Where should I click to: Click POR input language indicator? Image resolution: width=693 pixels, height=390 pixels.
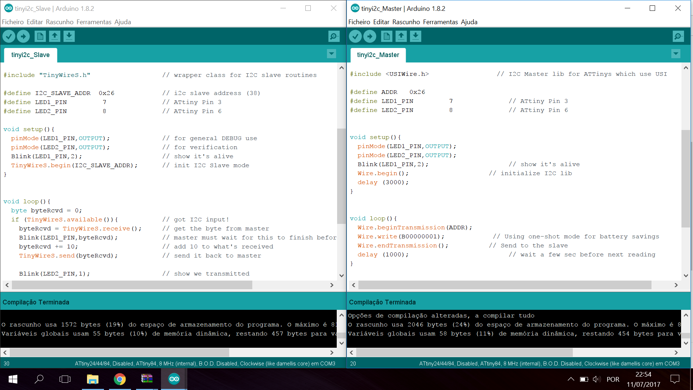[613, 380]
